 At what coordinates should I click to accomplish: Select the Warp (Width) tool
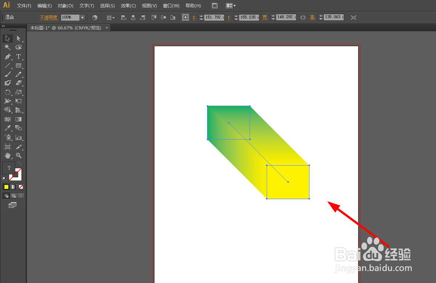(x=7, y=101)
